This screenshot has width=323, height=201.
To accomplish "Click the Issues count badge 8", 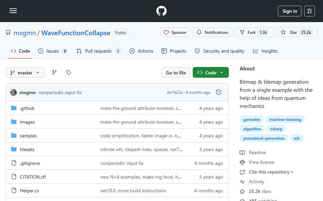I will tap(65, 51).
